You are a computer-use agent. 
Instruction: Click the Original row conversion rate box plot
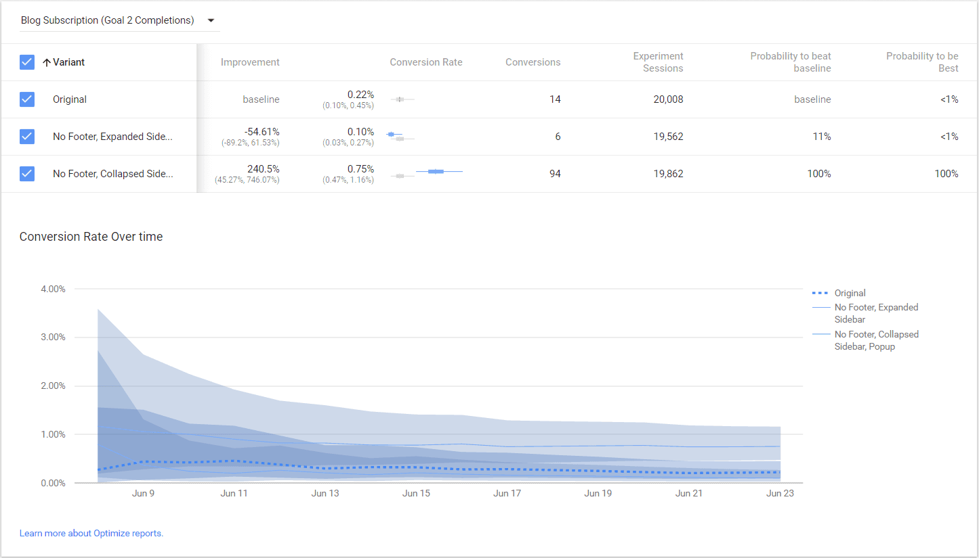point(400,99)
